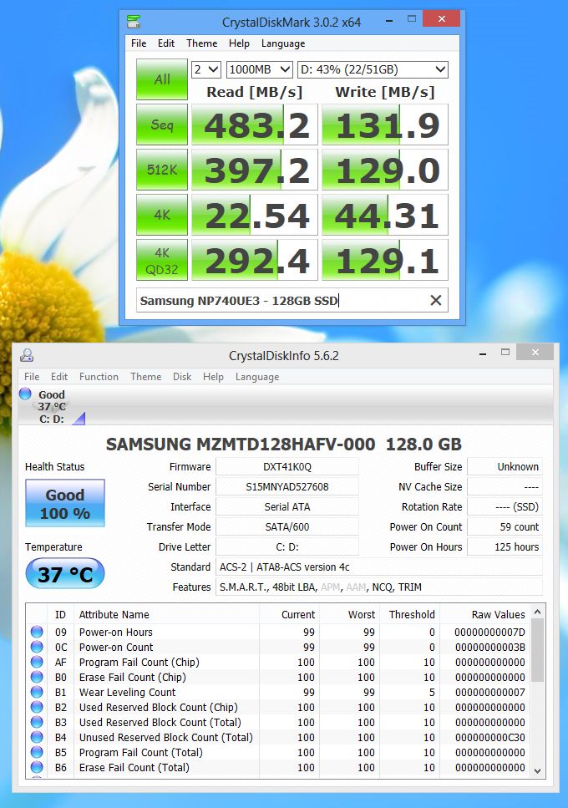The width and height of the screenshot is (568, 808).
Task: Click the purple triangle marker under disk C: D:
Action: tap(79, 419)
